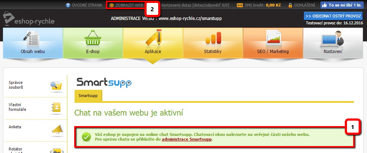Click the Facebook To se mi líbí button
367x153 pixels.
pos(342,5)
